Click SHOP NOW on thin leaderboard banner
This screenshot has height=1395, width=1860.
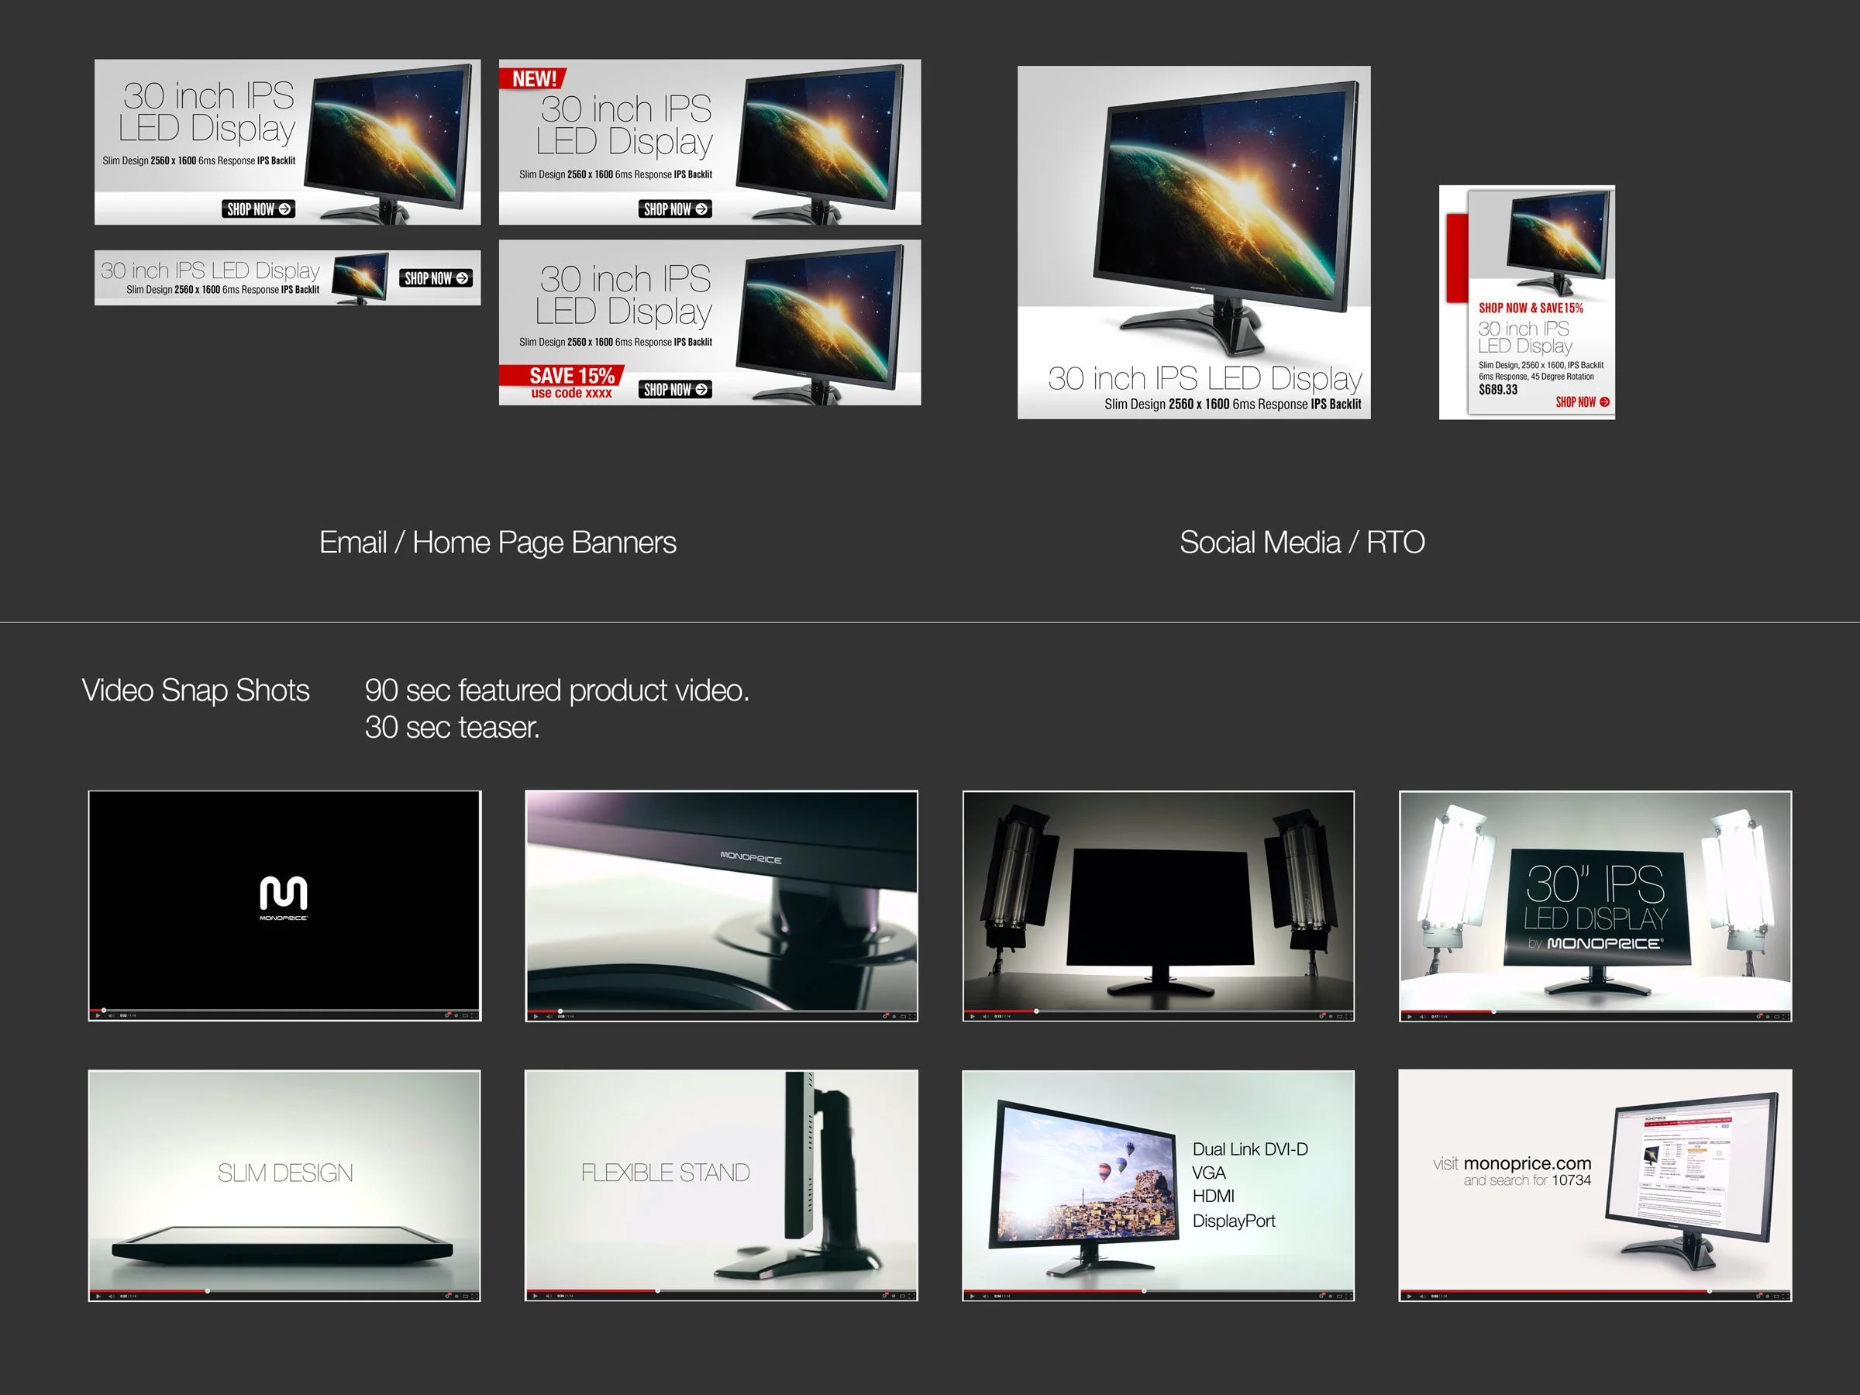[436, 278]
